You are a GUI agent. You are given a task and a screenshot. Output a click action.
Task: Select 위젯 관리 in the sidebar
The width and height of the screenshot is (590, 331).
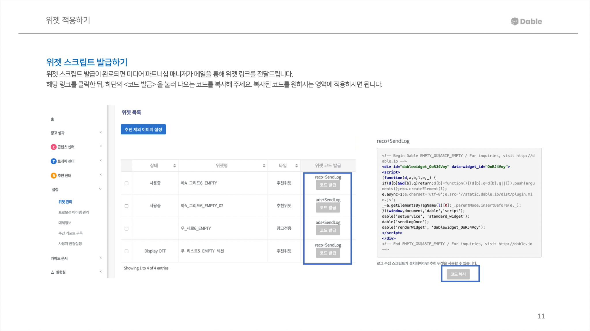click(x=65, y=202)
